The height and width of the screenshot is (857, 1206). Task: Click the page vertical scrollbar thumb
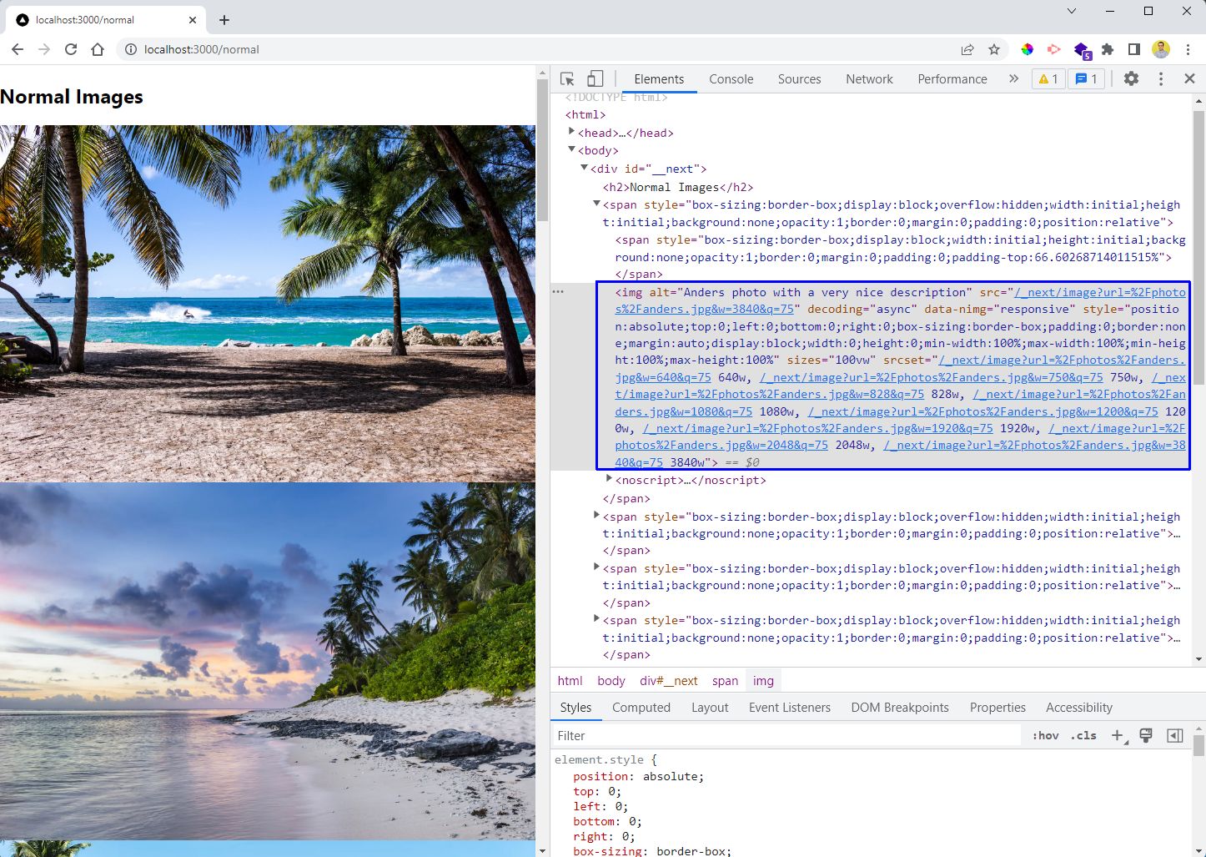(x=543, y=150)
